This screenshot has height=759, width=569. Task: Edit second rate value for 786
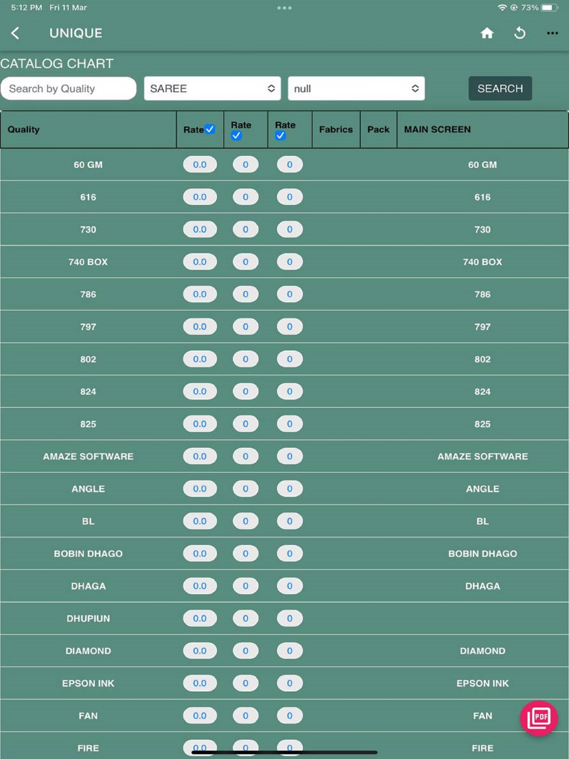point(246,294)
